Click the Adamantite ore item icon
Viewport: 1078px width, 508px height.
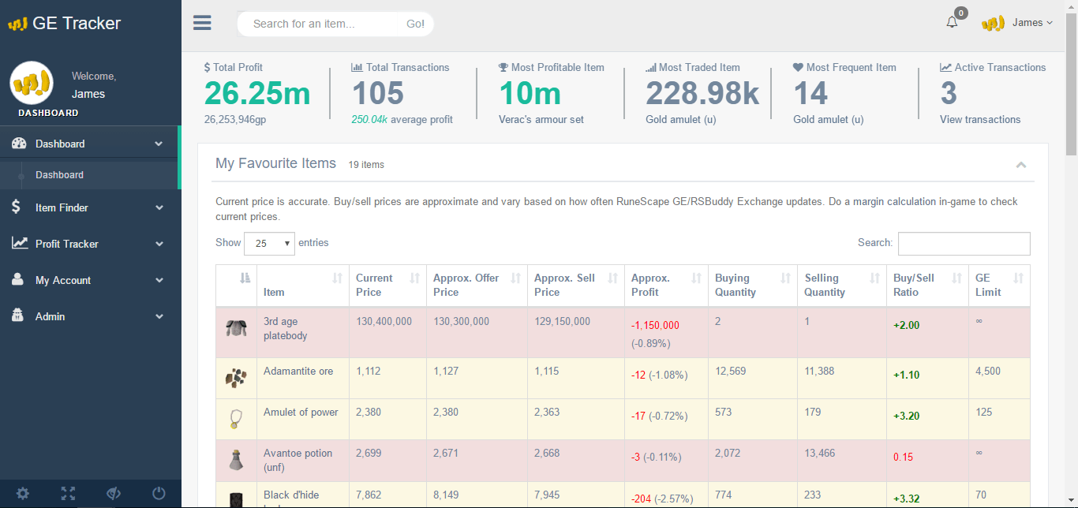pyautogui.click(x=236, y=379)
